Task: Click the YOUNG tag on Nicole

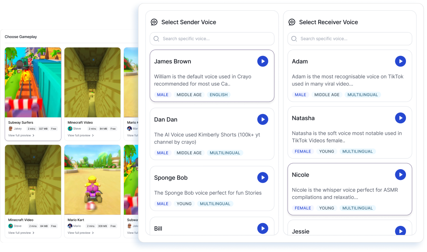Action: coord(327,208)
